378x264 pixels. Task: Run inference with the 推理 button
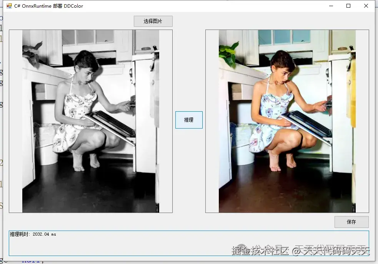189,120
